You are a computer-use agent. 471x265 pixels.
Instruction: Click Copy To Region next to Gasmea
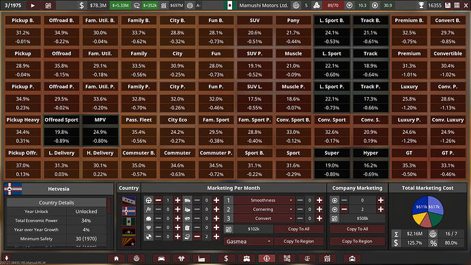coord(298,241)
